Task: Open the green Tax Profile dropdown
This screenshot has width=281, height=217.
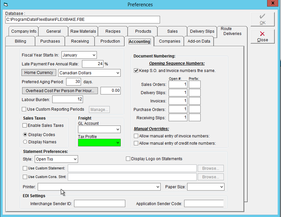Action: click(99, 142)
